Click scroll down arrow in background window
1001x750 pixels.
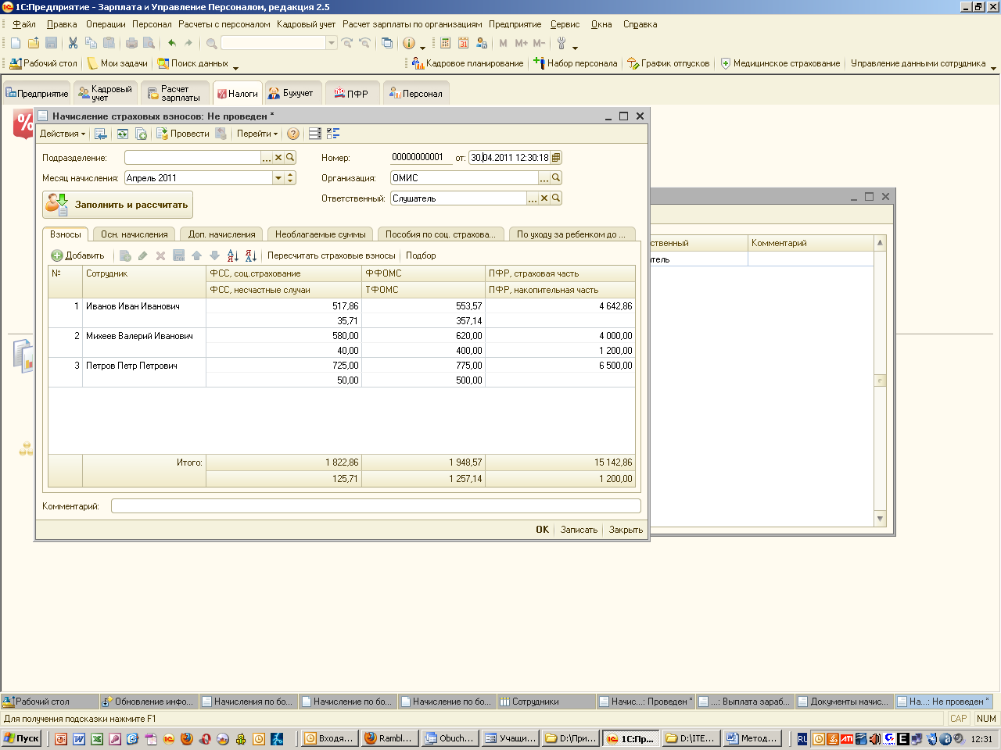point(880,519)
